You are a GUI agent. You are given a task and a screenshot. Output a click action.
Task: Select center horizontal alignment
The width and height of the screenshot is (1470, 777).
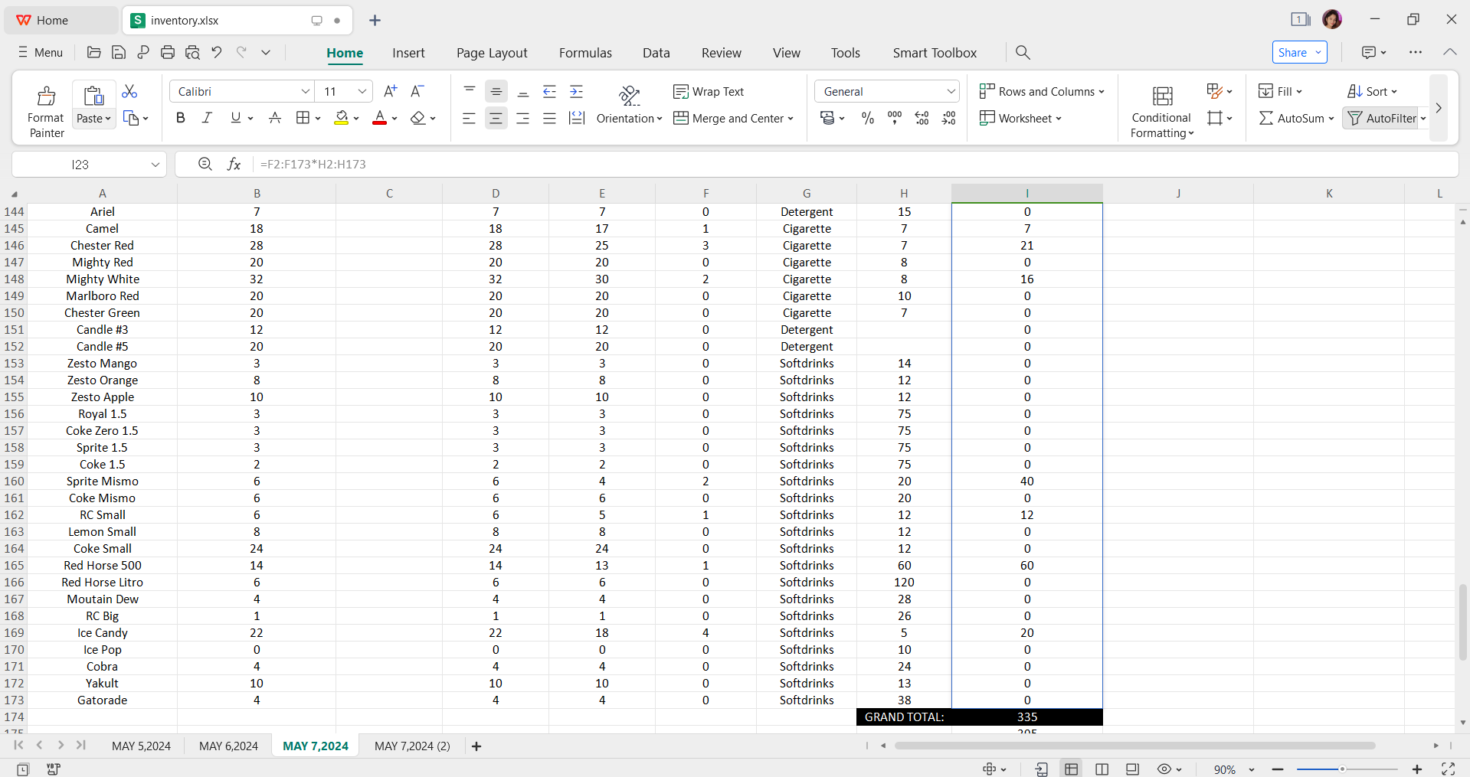(496, 118)
